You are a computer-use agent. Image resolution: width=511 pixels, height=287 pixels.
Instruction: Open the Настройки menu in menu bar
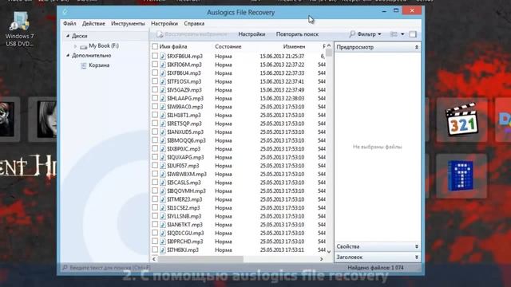click(x=164, y=23)
